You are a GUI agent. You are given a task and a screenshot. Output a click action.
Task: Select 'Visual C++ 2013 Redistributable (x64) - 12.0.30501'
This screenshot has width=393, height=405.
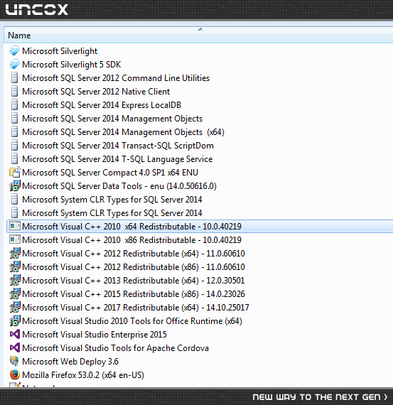click(134, 280)
